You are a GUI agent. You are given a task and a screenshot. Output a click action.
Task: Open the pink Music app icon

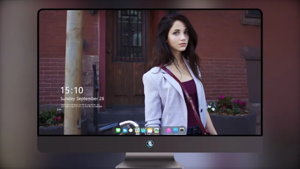tap(168, 130)
